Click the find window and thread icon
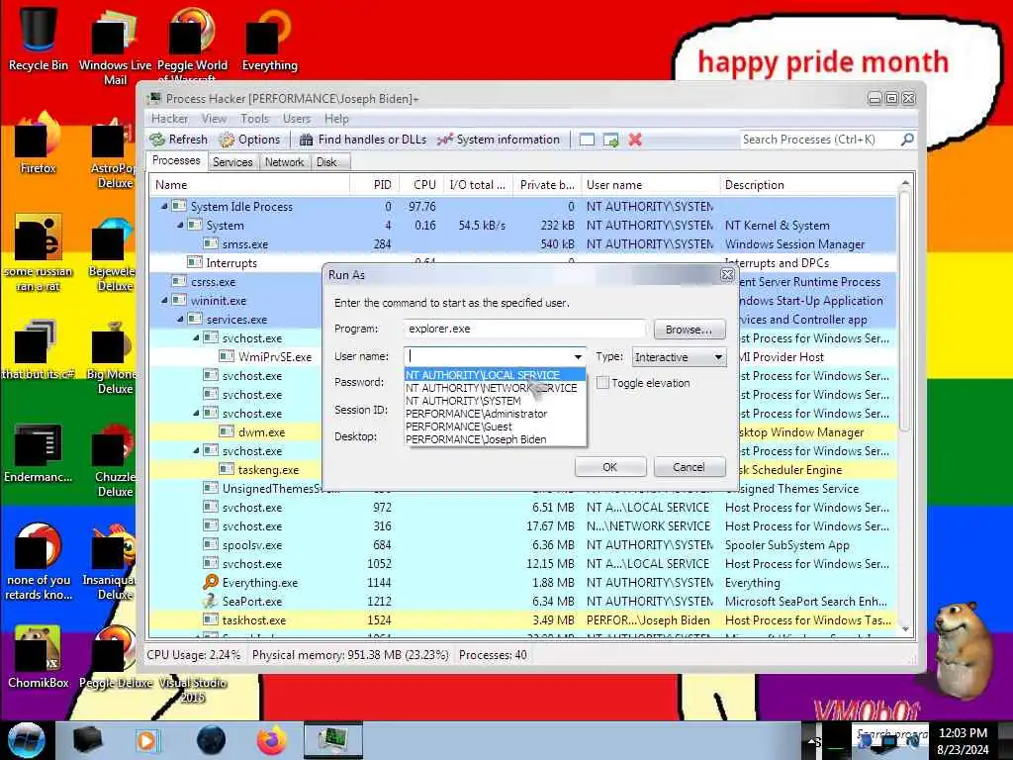 pos(610,139)
